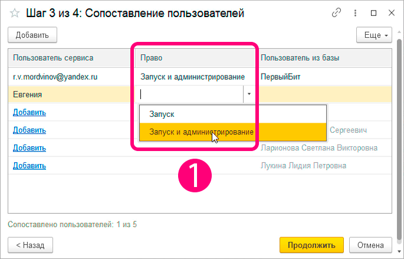Choose Запуск и администрирование in dropdown list
Viewport: 404px width, 259px height.
[233, 132]
